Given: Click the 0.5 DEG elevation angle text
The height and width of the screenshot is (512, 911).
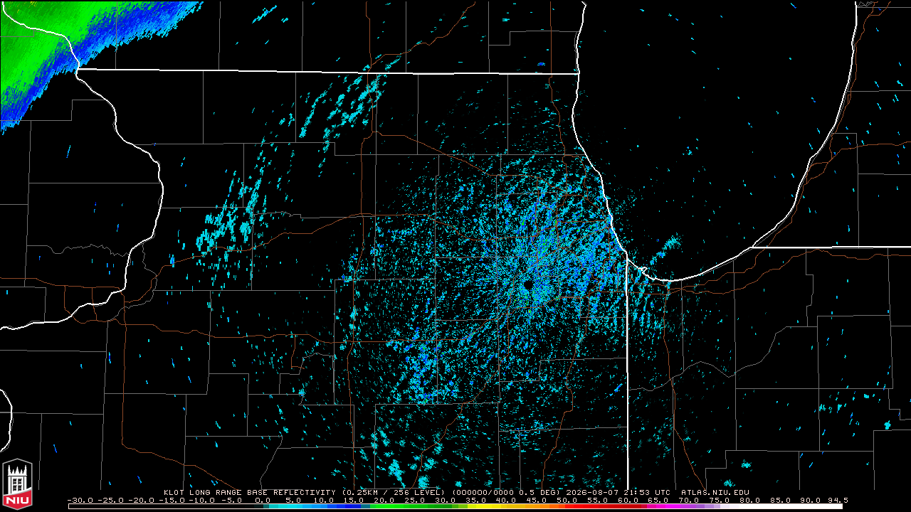Looking at the screenshot, I should tap(537, 492).
